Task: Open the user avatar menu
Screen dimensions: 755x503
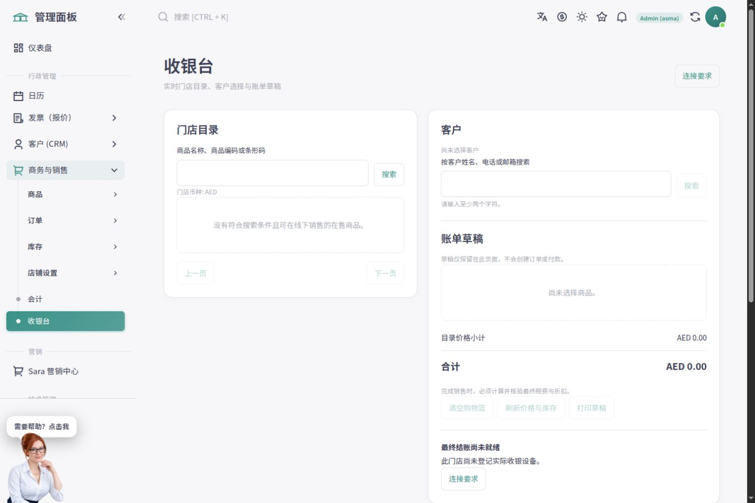Action: pyautogui.click(x=715, y=17)
